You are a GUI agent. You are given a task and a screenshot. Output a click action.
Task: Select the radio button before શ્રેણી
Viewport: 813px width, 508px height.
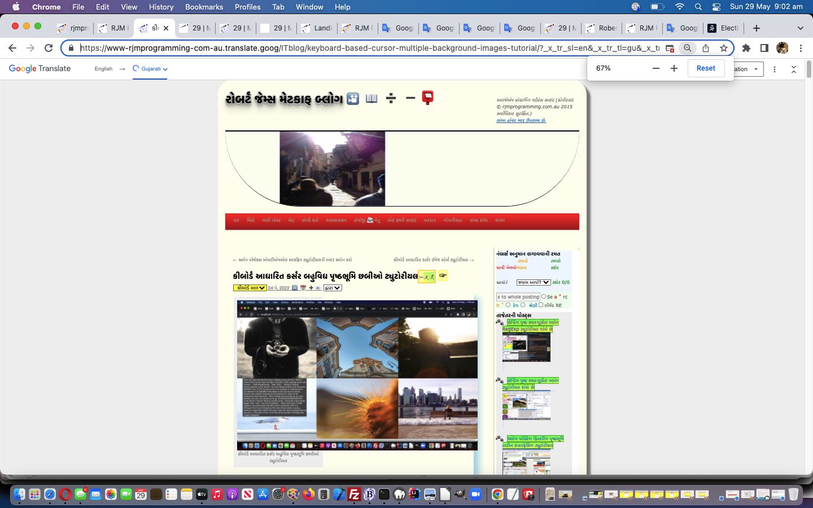tap(523, 305)
